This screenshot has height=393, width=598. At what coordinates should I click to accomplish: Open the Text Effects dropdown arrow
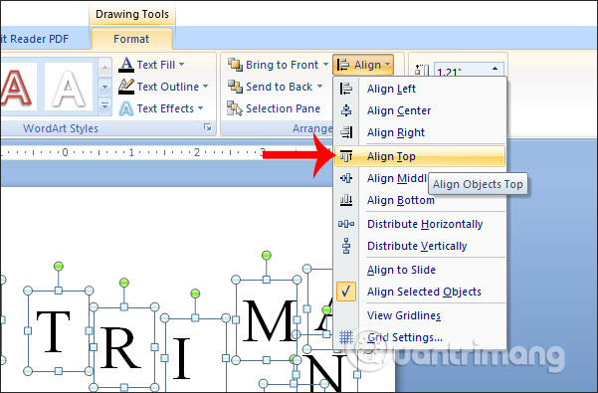[x=201, y=108]
